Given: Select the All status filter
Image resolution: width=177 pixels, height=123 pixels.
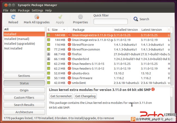Looking at the screenshot, I should click(24, 29).
